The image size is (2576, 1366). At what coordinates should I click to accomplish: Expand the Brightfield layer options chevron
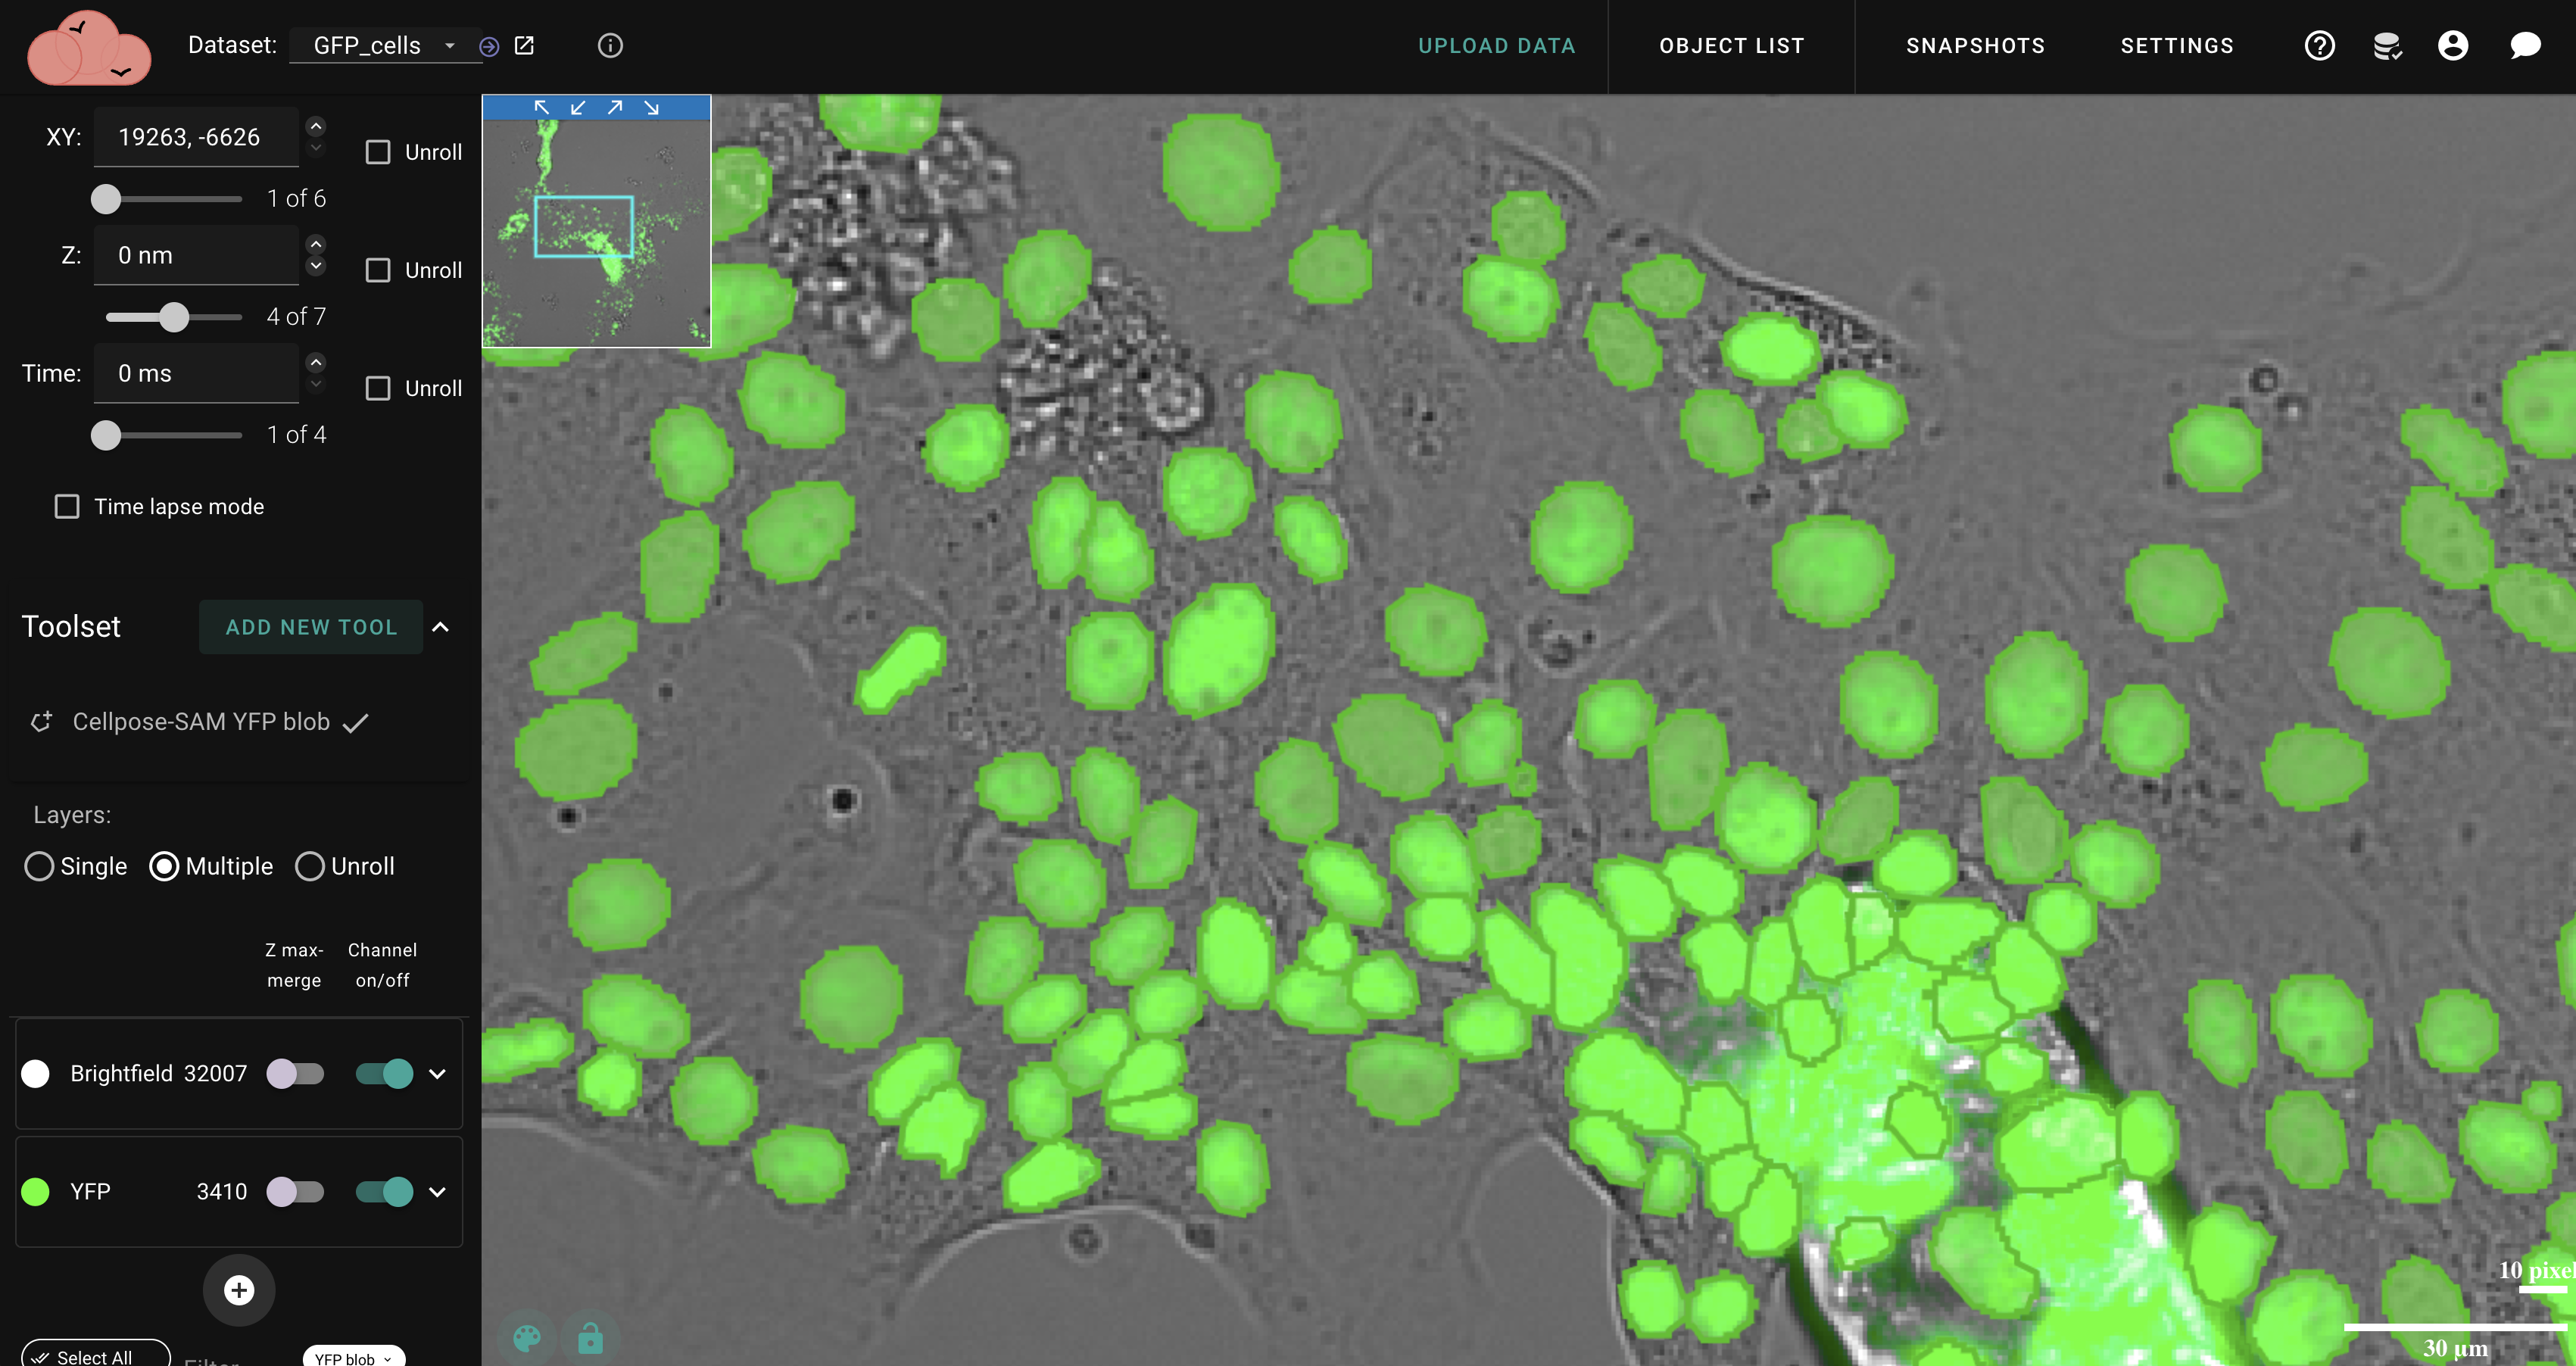[x=437, y=1074]
